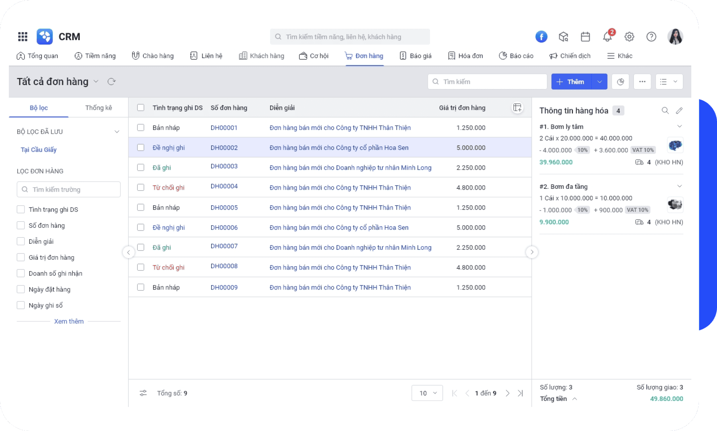
Task: Open the three-dots more options button
Action: tap(642, 82)
